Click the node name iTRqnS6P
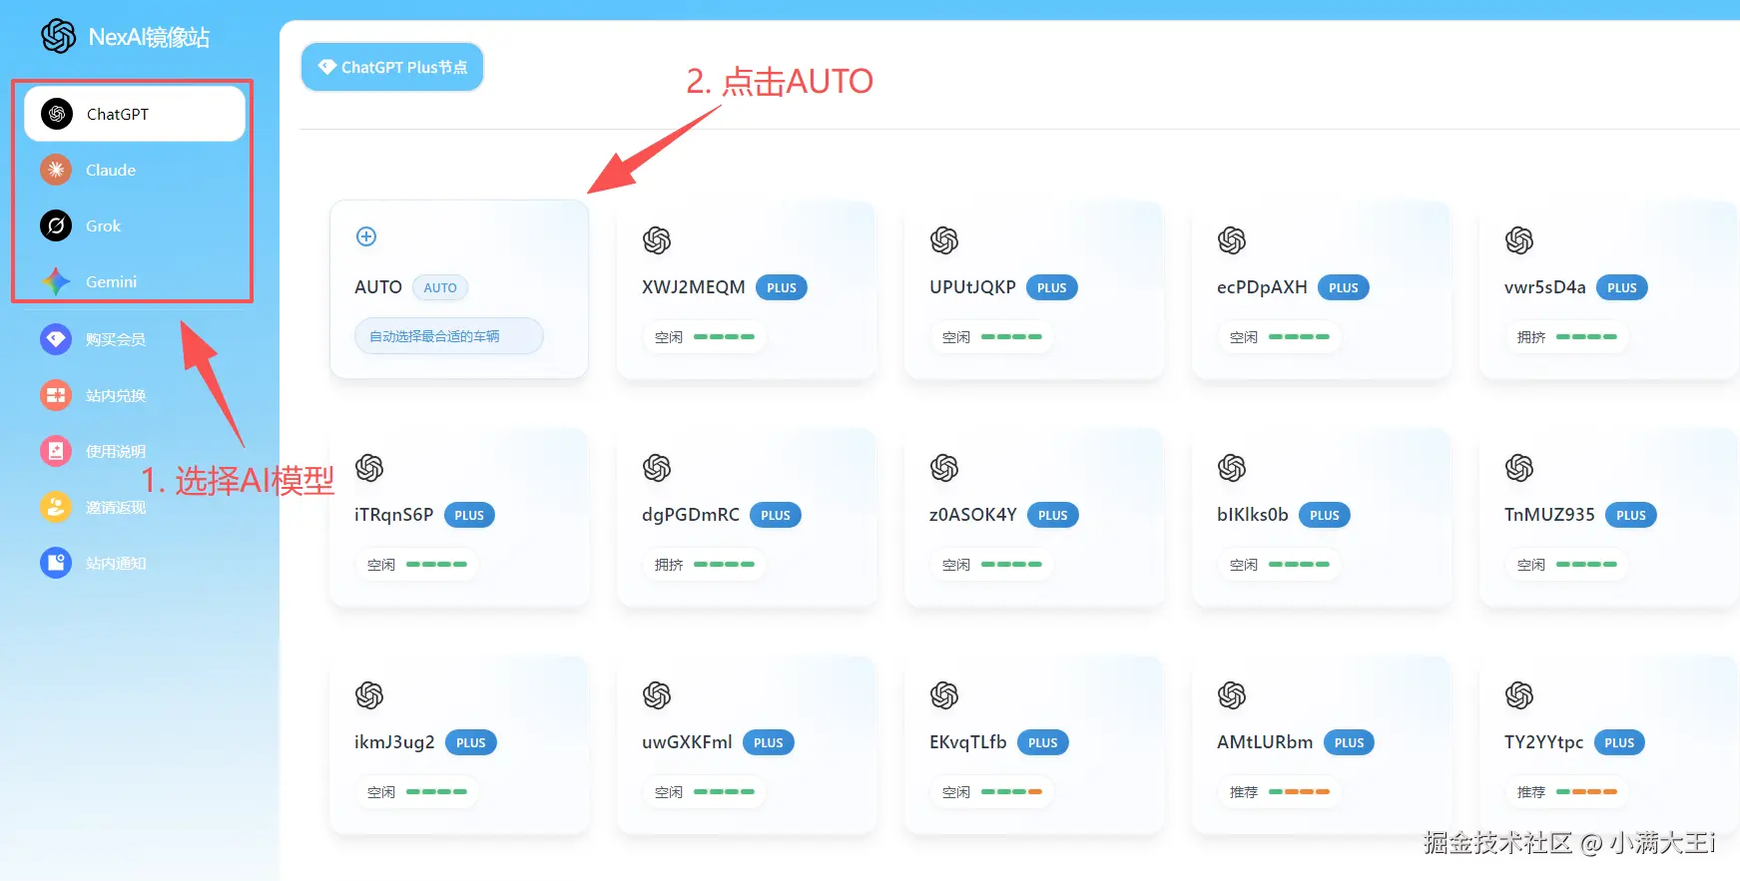 393,515
